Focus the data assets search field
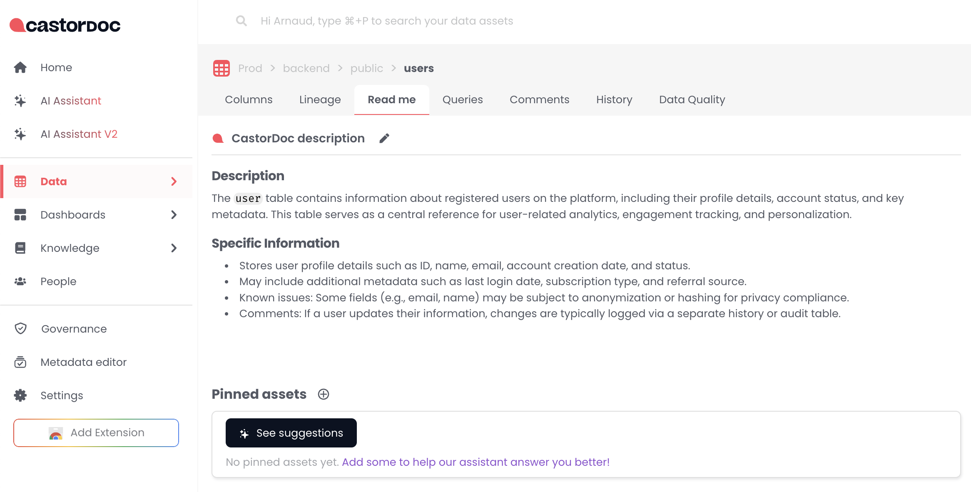This screenshot has height=492, width=971. tap(386, 21)
